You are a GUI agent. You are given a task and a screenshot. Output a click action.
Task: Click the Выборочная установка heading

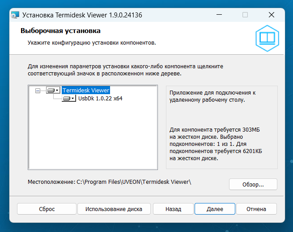tap(60, 31)
